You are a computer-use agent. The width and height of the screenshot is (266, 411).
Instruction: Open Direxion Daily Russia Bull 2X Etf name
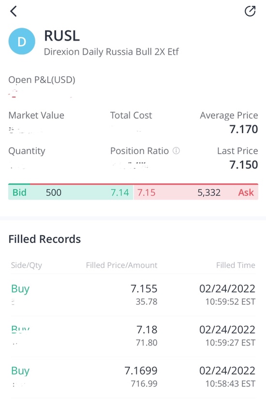coord(111,52)
